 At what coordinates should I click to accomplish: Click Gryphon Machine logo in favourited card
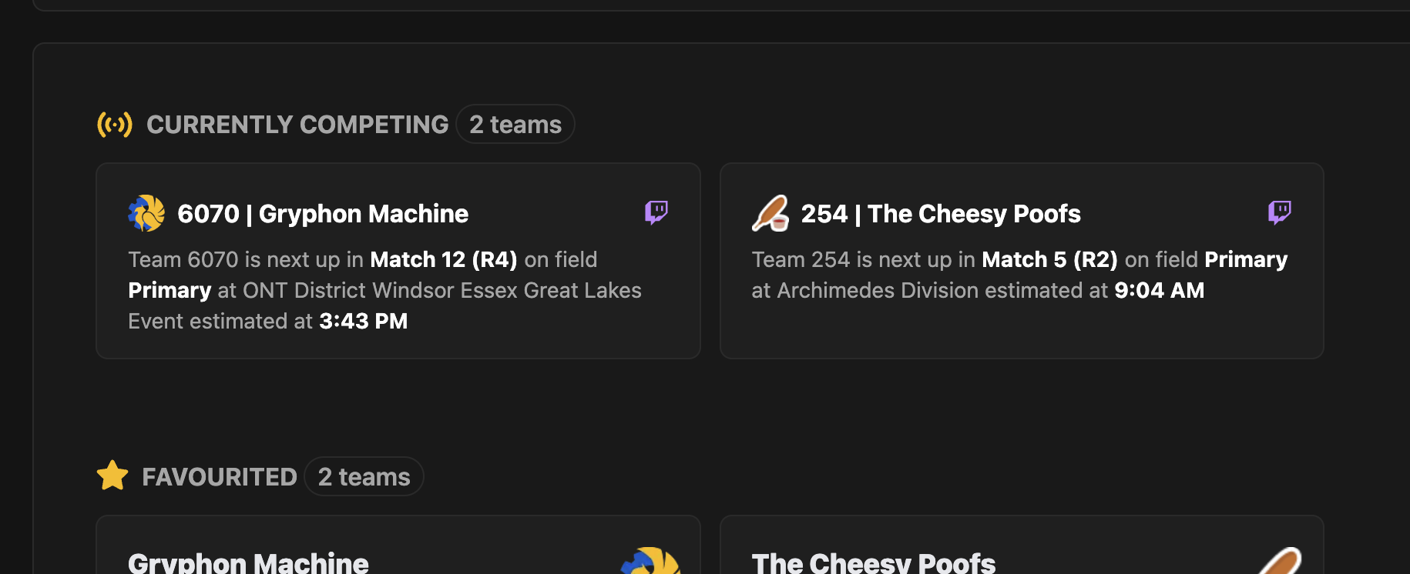pos(652,561)
